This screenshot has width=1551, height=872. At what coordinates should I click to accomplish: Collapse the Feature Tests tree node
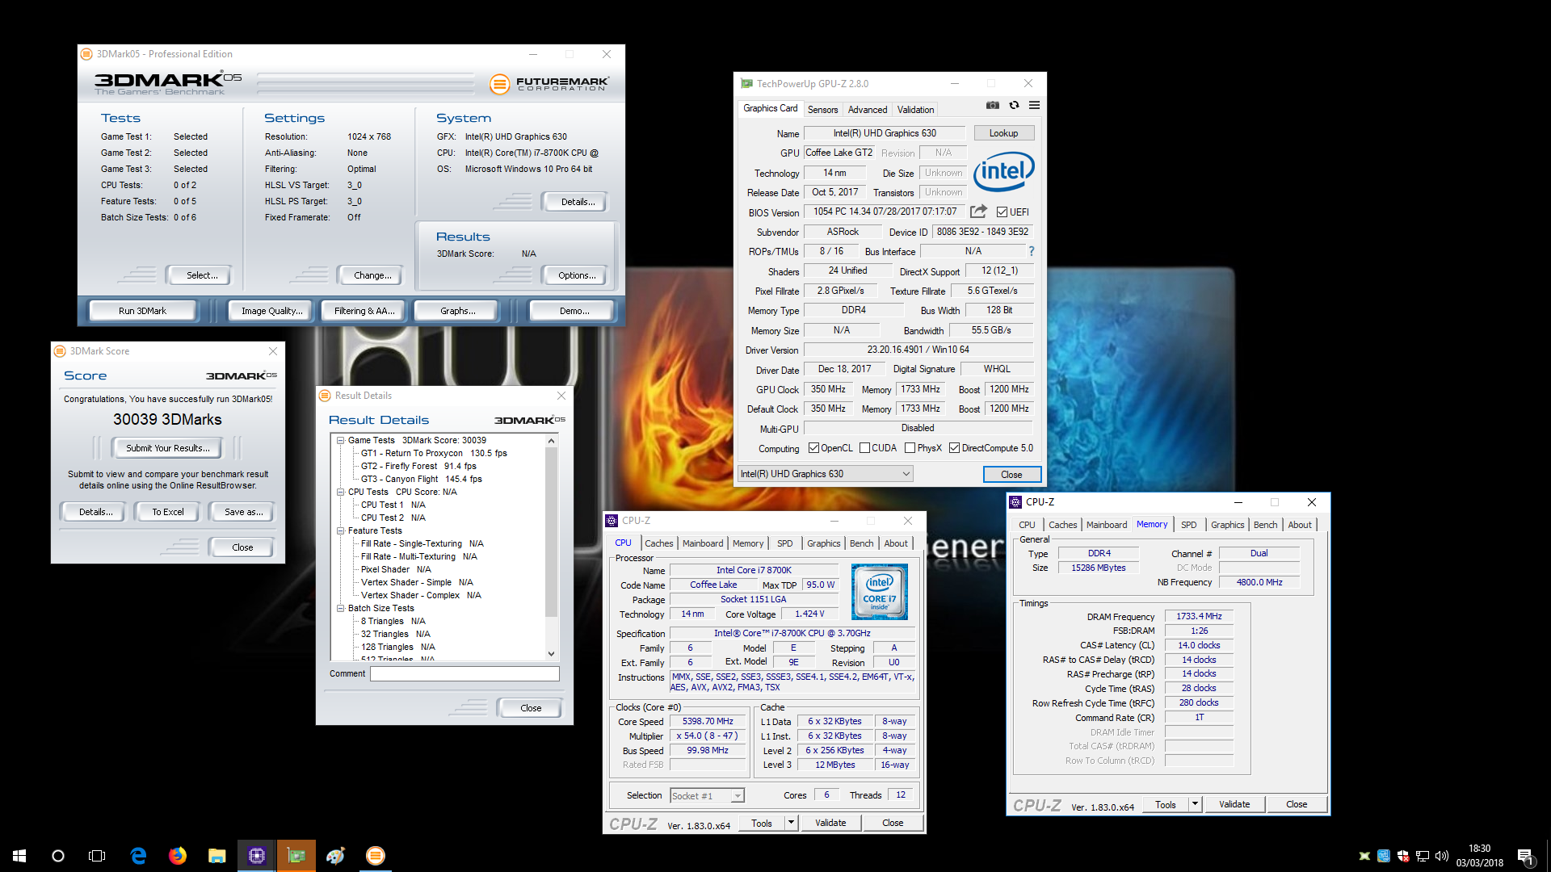point(341,531)
